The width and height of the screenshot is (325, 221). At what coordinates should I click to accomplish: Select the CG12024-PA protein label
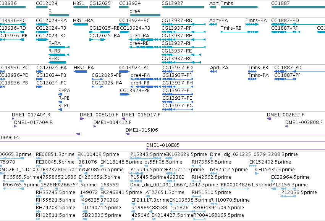coord(52,68)
